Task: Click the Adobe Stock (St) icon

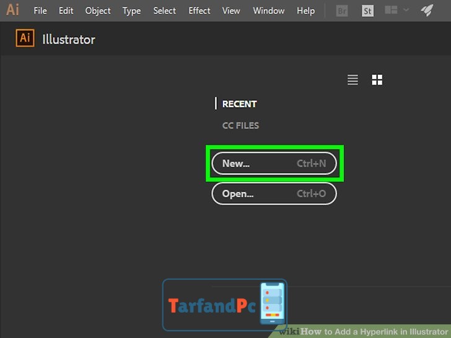Action: click(367, 11)
